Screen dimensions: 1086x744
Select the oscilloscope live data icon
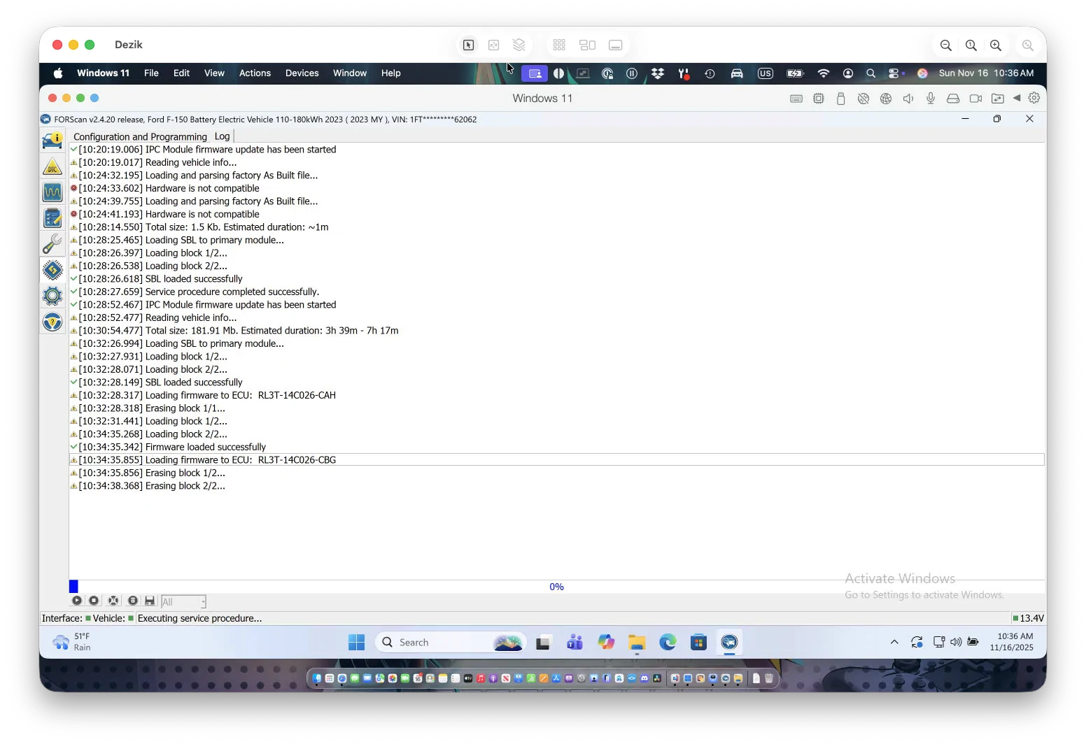click(52, 193)
